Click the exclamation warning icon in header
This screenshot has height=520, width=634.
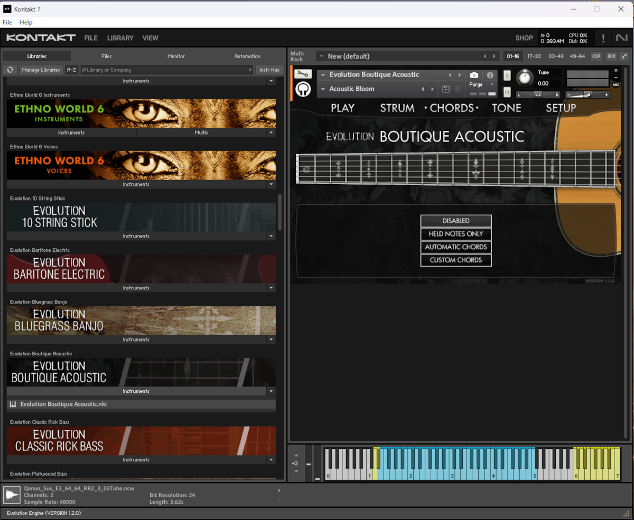[x=603, y=39]
